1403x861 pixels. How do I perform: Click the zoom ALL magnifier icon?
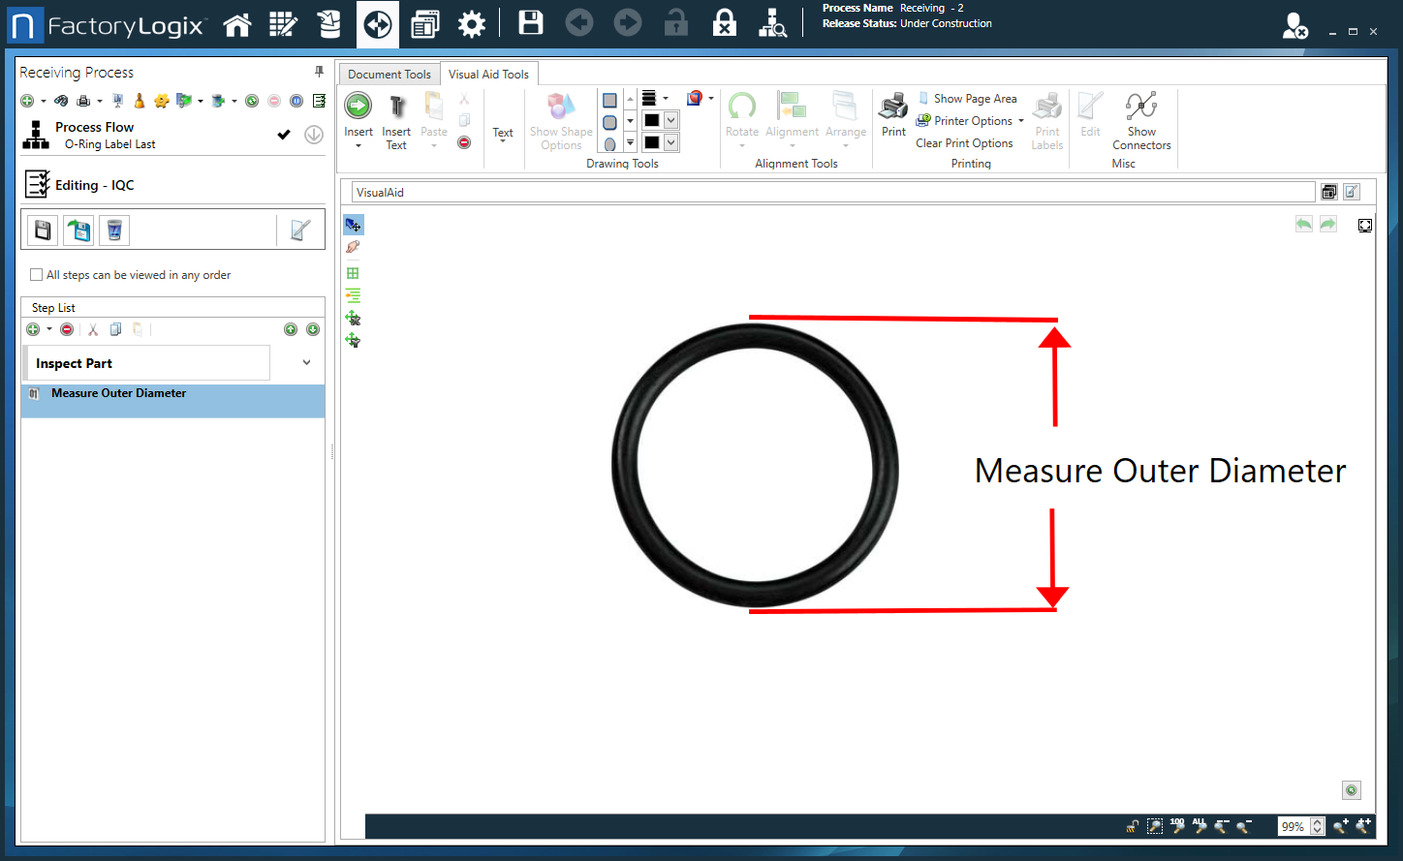(1200, 827)
